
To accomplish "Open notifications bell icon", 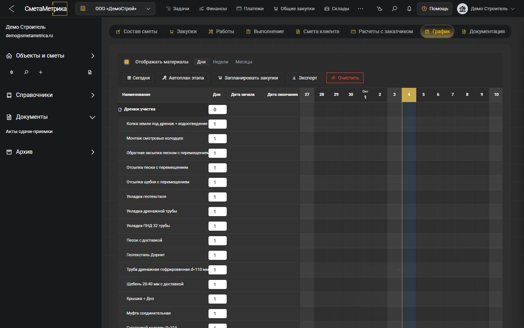I will tap(409, 9).
